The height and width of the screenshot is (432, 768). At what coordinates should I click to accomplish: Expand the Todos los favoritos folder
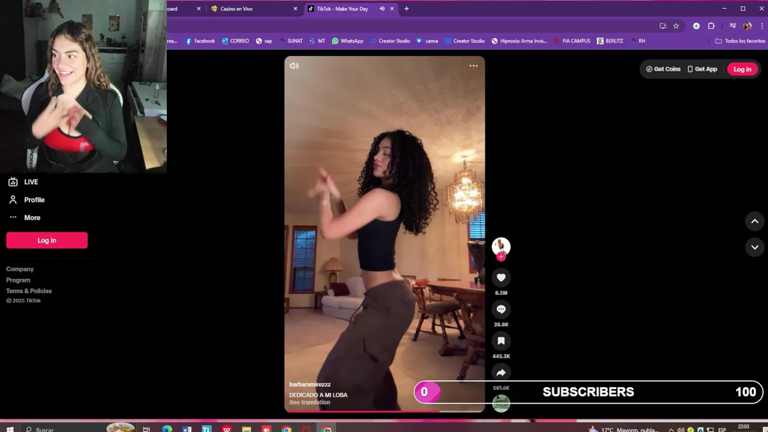(x=740, y=41)
